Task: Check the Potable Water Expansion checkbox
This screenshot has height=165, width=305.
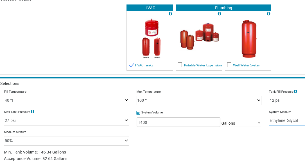Action: [x=180, y=65]
